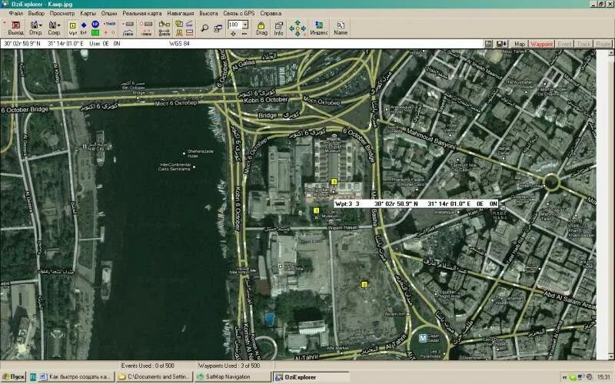The image size is (615, 384).
Task: Toggle the Track toolbar button
Action: pos(110,24)
